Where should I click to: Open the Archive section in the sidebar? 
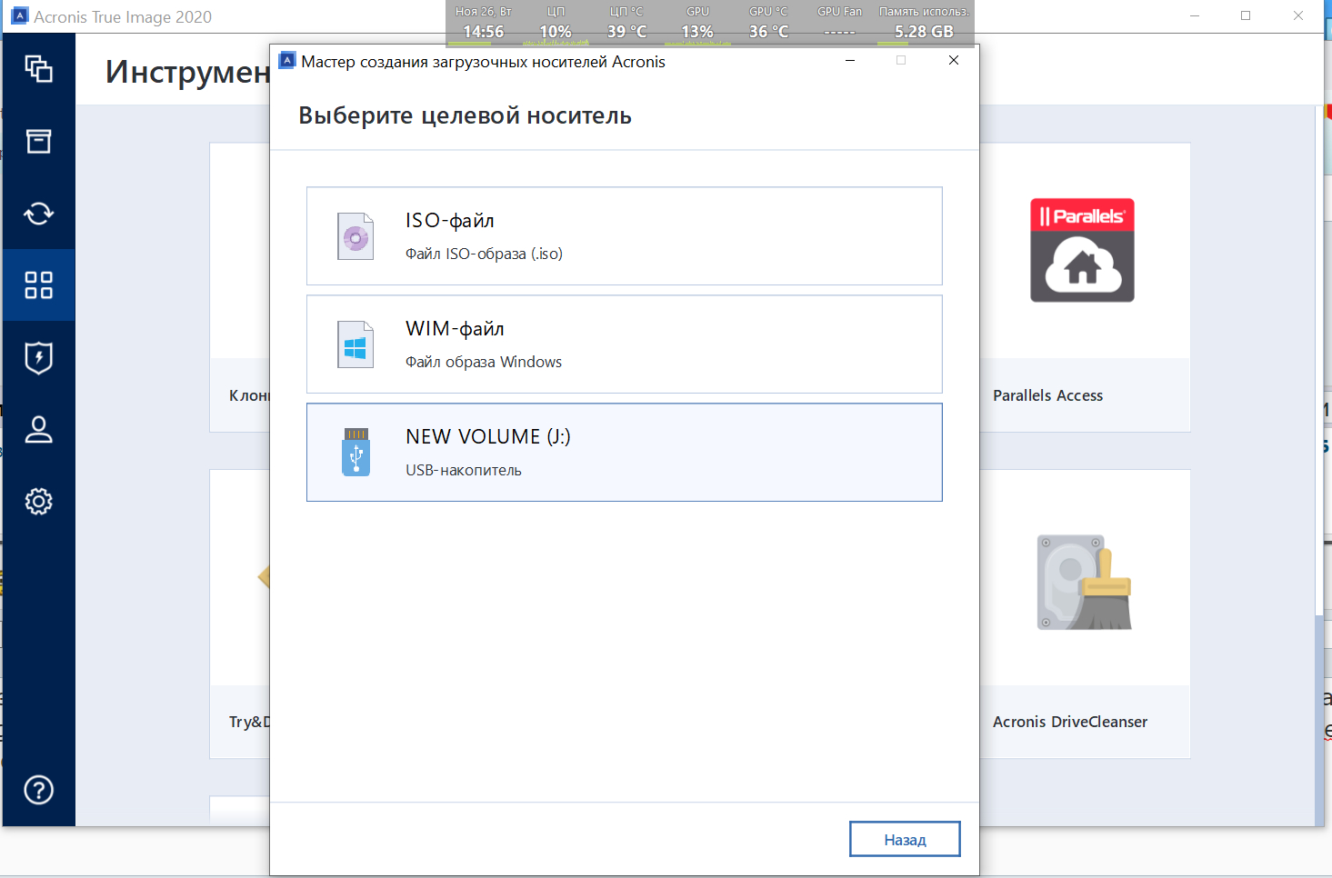38,141
